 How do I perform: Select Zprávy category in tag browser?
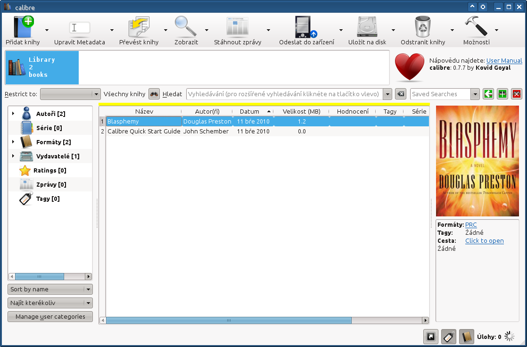click(51, 185)
